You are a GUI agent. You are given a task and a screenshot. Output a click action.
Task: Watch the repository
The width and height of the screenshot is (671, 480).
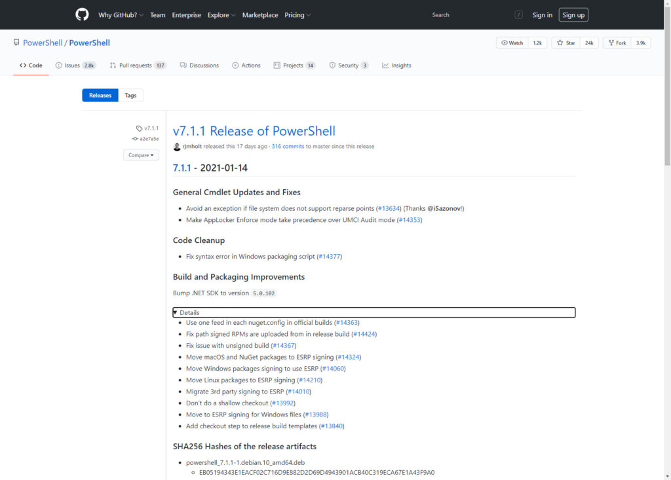512,43
